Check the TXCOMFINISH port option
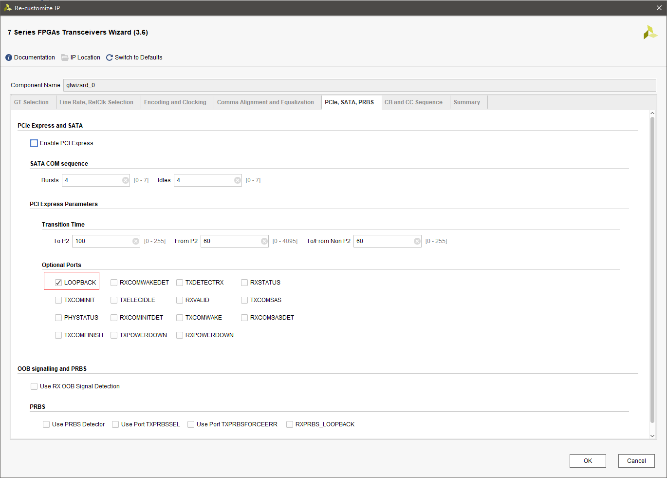 click(58, 335)
